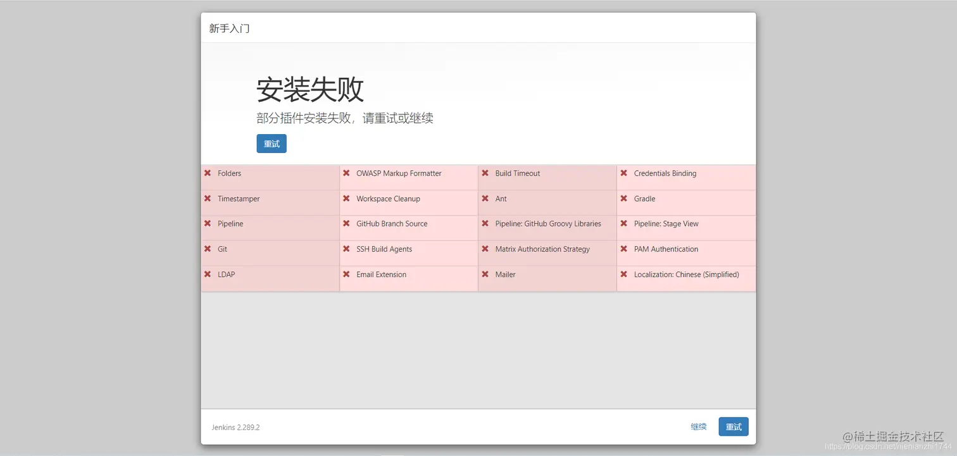Select the Gradle plugin name
Image resolution: width=957 pixels, height=456 pixels.
(x=644, y=199)
